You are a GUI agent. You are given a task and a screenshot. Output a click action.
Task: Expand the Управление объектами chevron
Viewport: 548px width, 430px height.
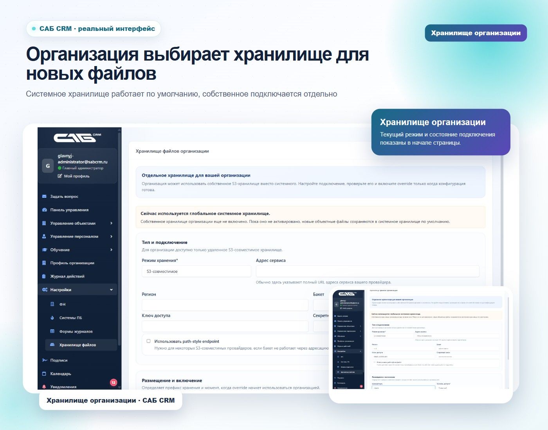tap(111, 223)
